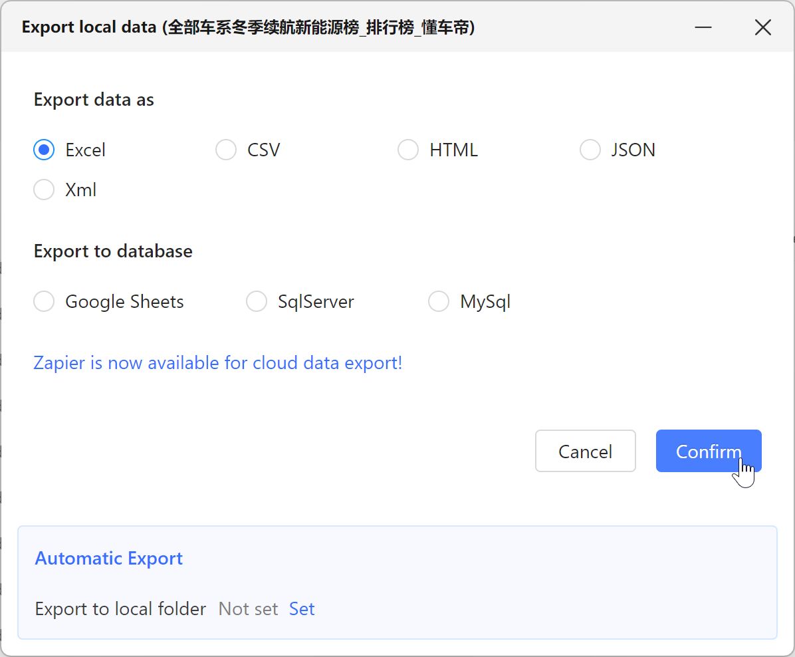Click the 'Export to database' section heading
795x657 pixels.
[113, 251]
